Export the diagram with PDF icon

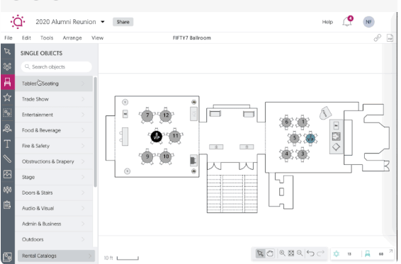pos(390,38)
